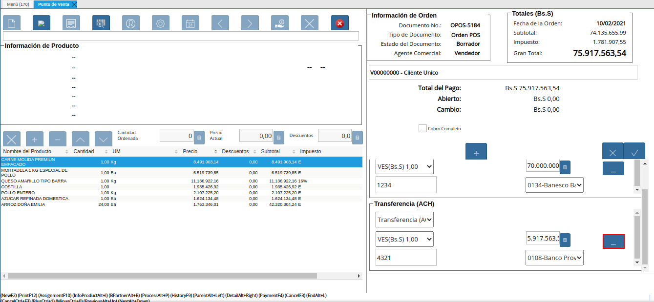Image resolution: width=654 pixels, height=302 pixels.
Task: Expand the 0108-Banco Provincial bank dropdown
Action: click(554, 258)
